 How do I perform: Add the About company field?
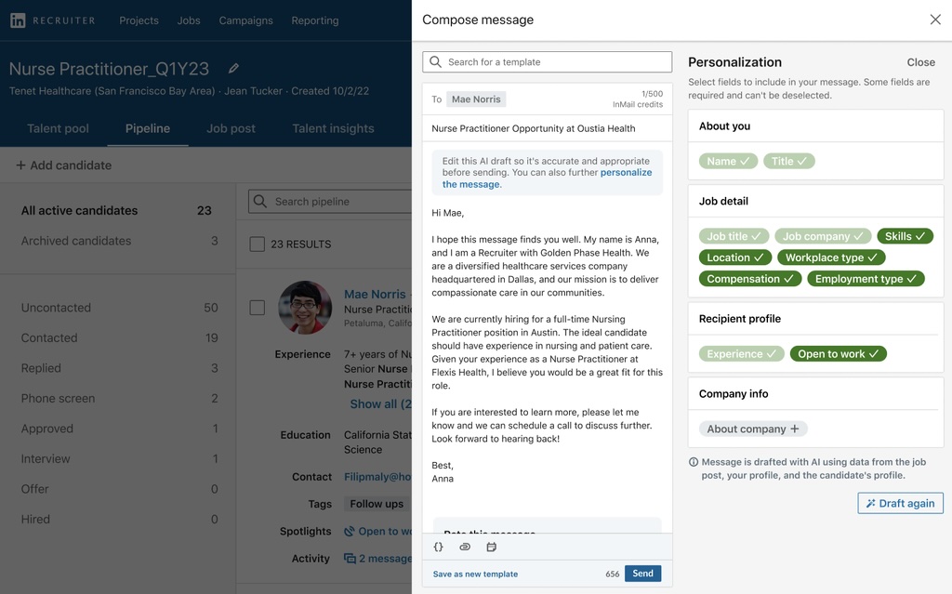tap(753, 429)
